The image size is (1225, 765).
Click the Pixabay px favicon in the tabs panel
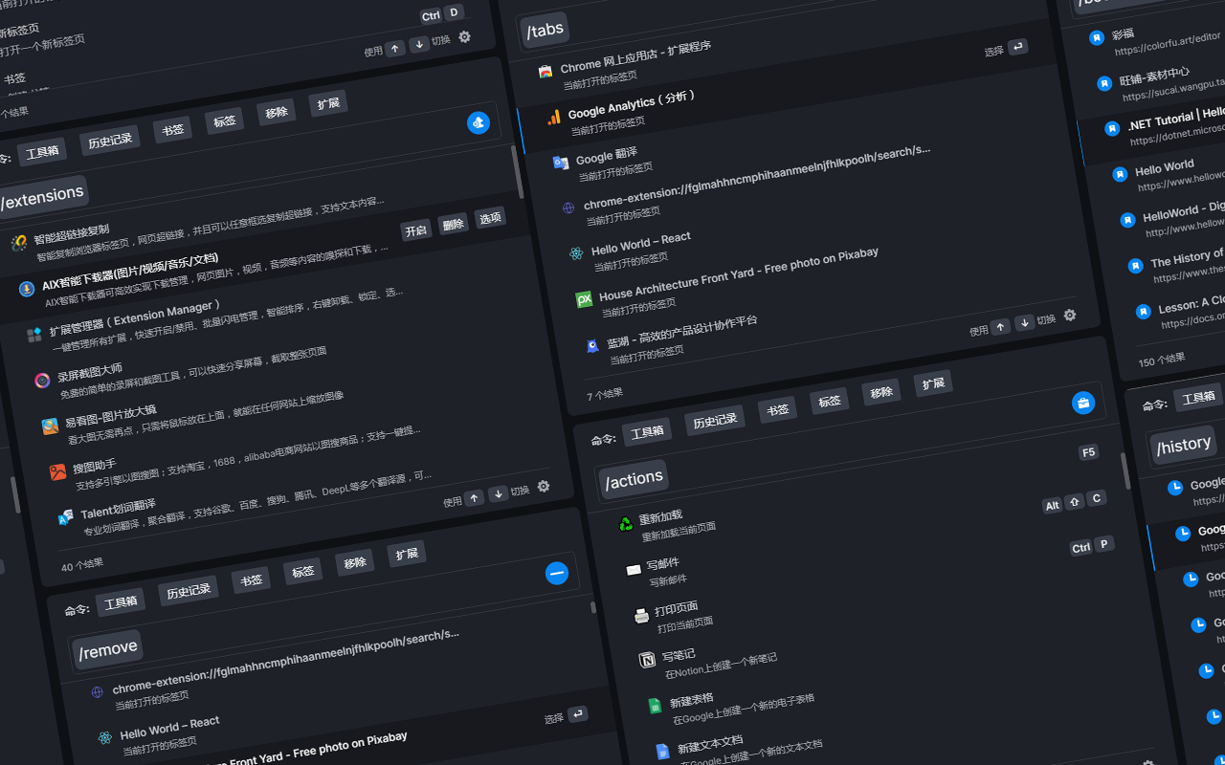[x=584, y=299]
